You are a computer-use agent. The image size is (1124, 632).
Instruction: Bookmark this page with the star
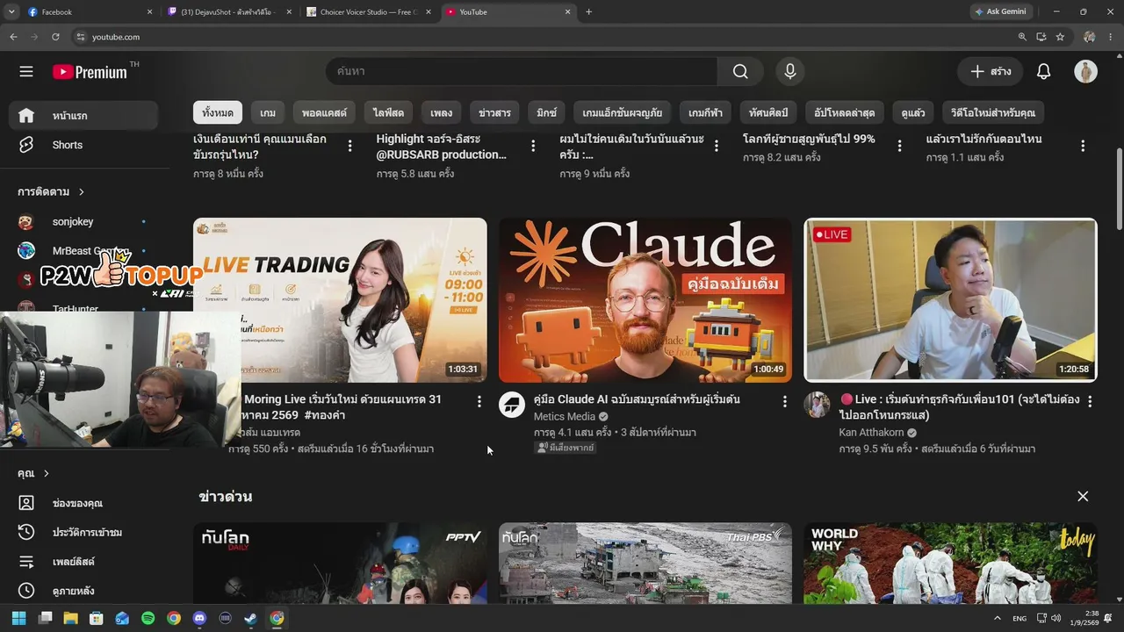coord(1060,37)
